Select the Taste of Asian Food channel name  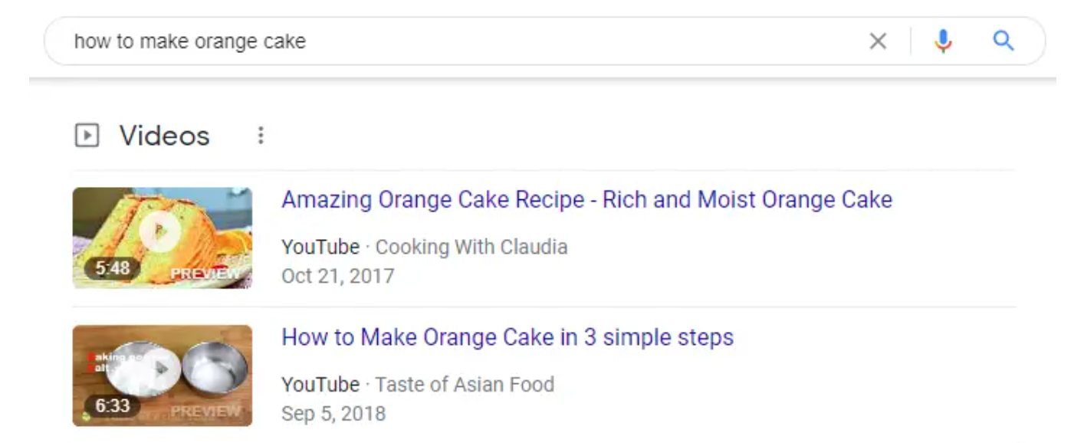coord(465,384)
